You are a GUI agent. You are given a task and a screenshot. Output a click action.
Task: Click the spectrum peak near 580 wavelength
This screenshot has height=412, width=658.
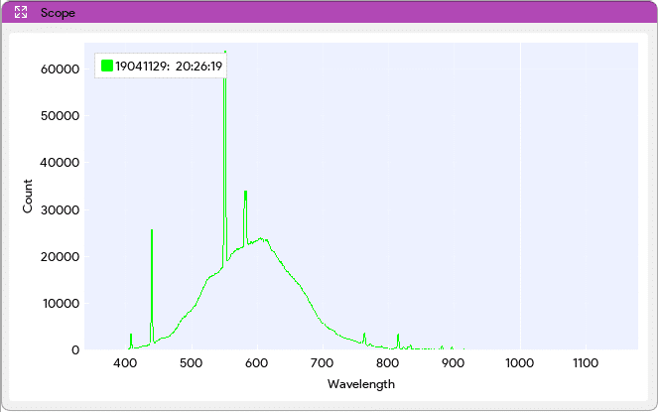245,193
